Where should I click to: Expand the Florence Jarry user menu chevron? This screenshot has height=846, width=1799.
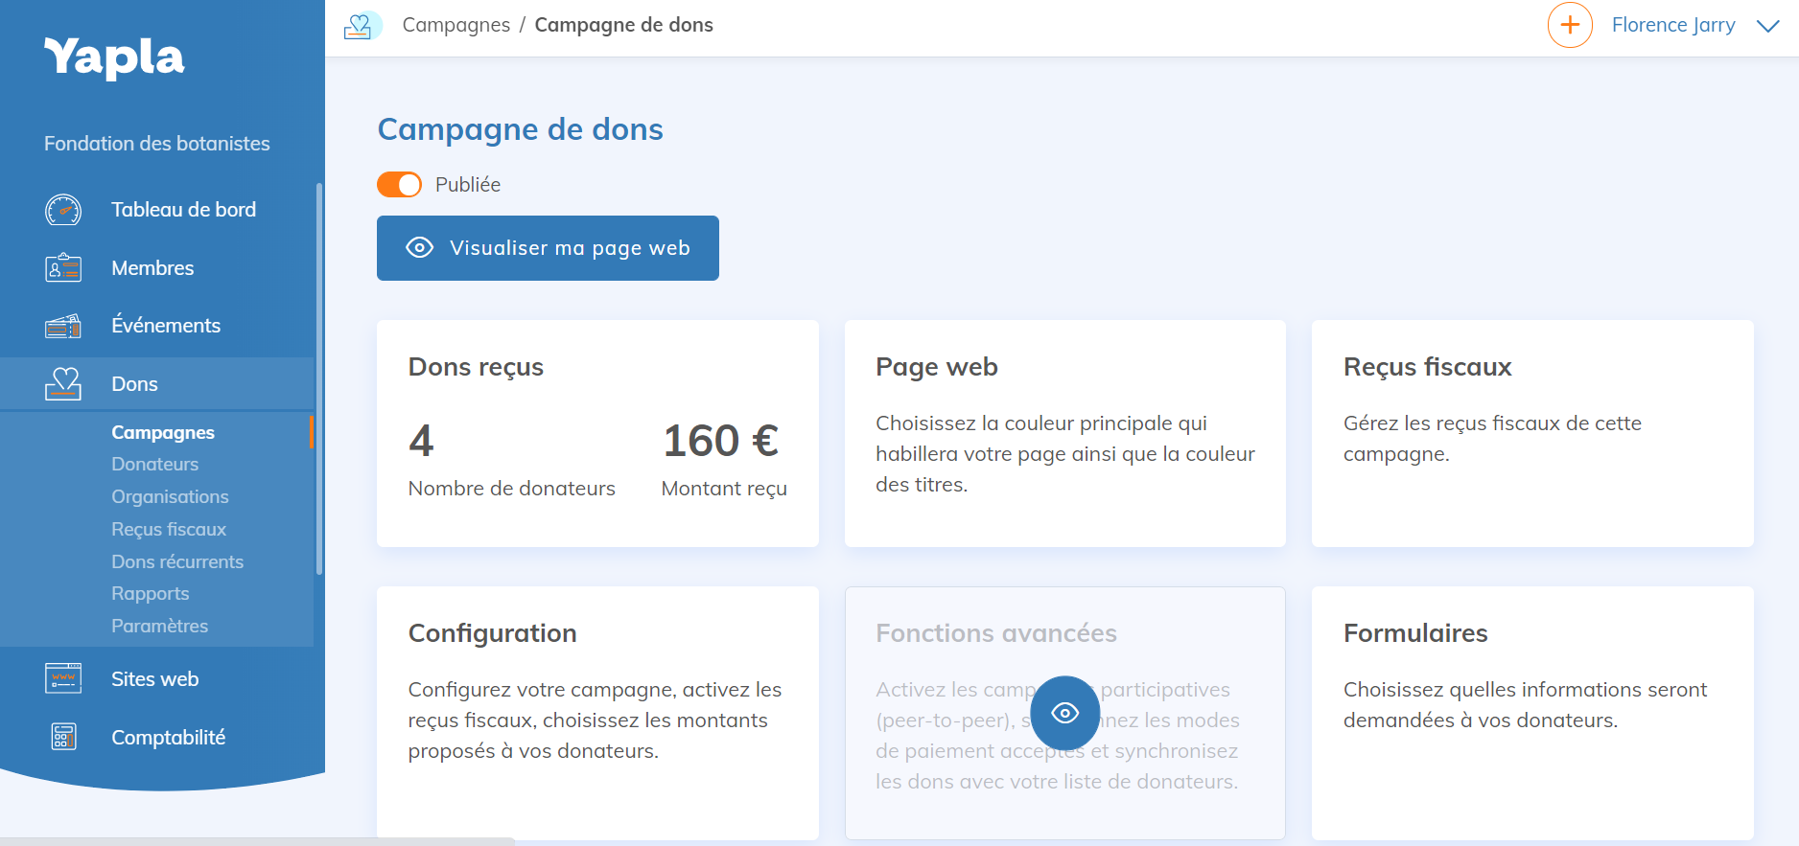1767,26
